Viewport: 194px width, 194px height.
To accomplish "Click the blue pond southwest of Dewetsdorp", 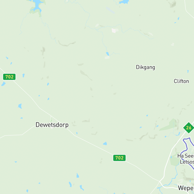I will [x=20, y=106].
